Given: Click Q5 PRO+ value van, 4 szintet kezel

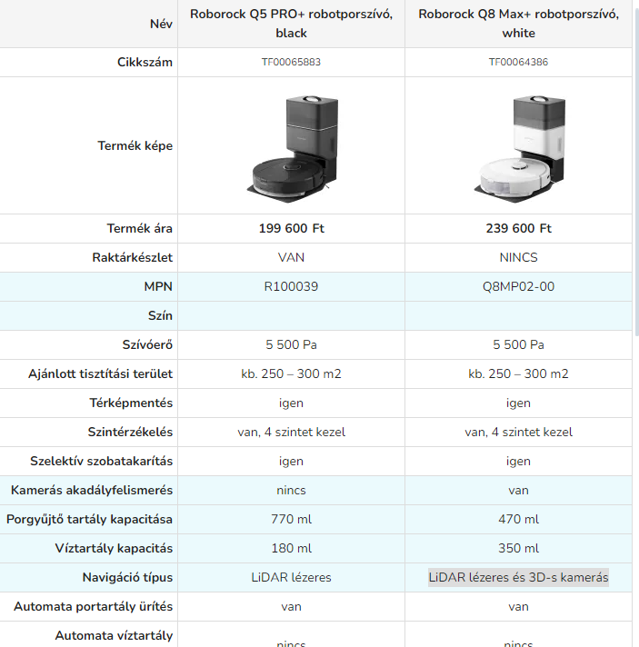Looking at the screenshot, I should click(x=292, y=432).
